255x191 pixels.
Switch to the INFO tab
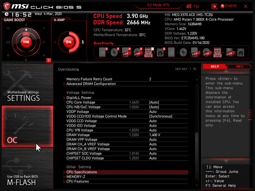pos(239,67)
